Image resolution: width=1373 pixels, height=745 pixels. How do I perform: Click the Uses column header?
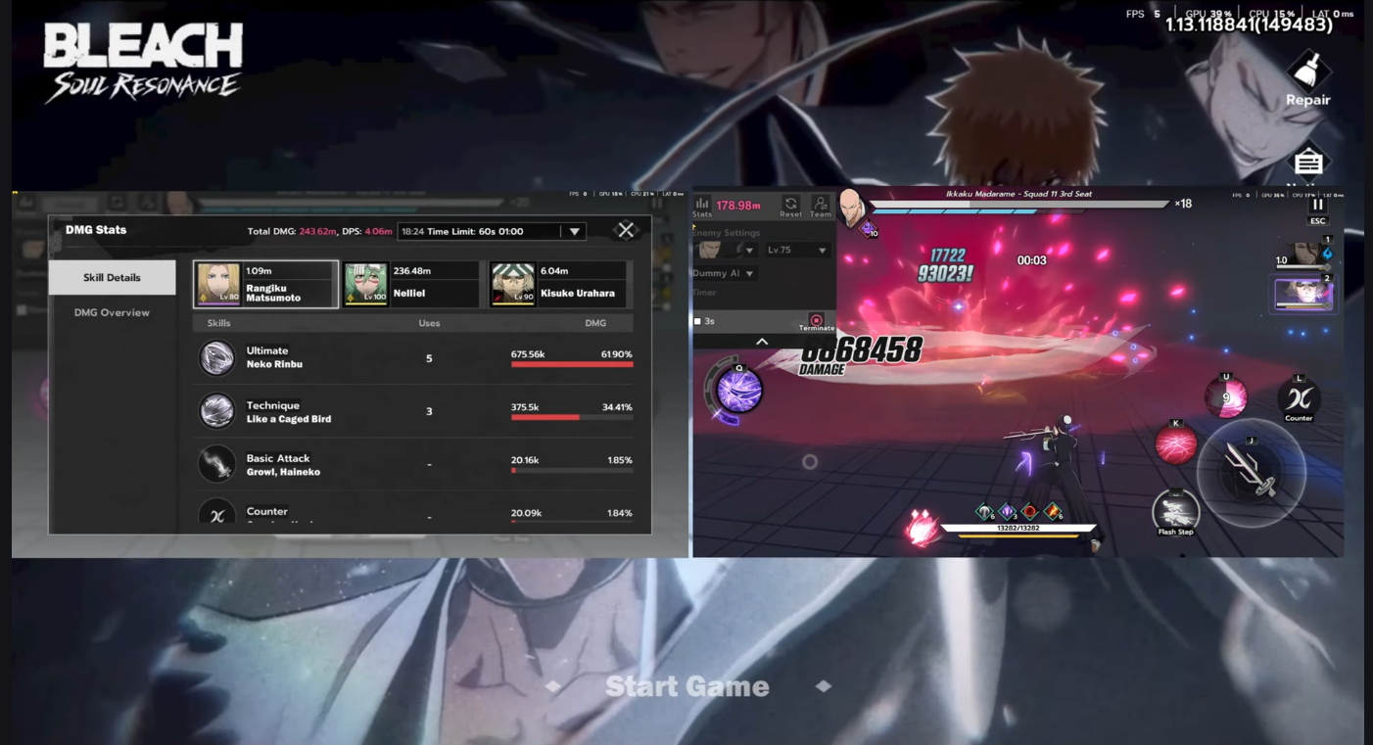(x=429, y=323)
